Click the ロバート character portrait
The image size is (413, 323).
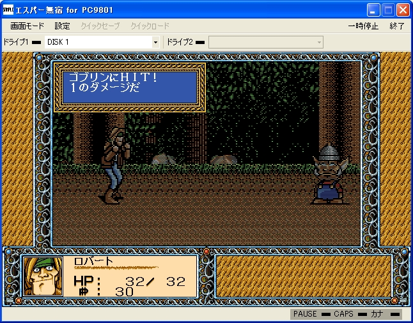point(43,276)
